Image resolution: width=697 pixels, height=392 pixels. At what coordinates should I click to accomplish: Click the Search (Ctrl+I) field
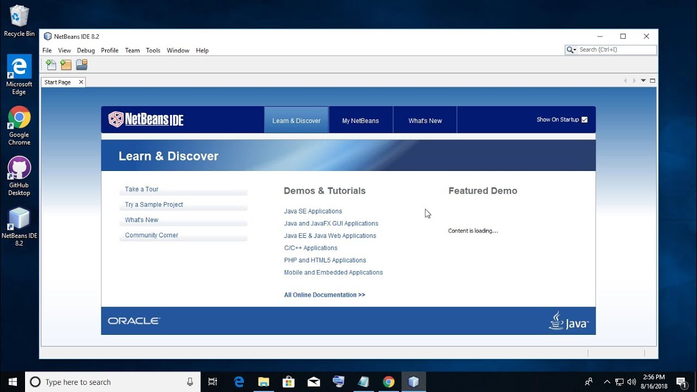point(617,50)
